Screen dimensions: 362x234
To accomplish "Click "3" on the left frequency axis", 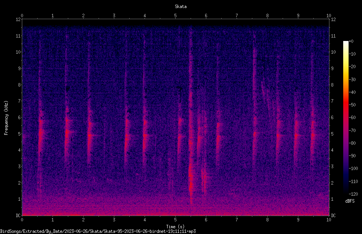I will 20,167.
